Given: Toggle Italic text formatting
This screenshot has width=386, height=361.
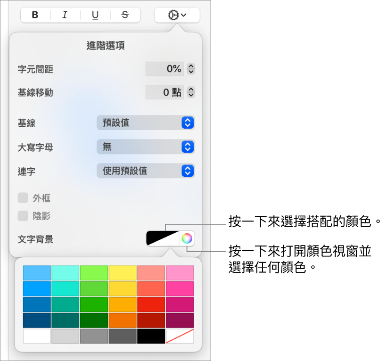Looking at the screenshot, I should click(x=65, y=15).
